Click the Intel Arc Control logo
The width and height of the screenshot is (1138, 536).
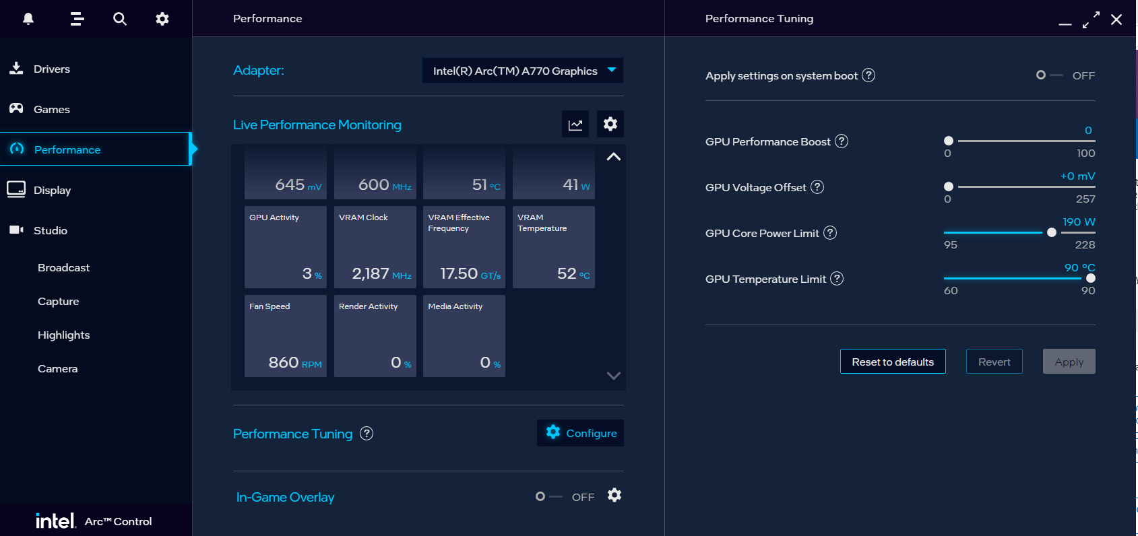[94, 521]
